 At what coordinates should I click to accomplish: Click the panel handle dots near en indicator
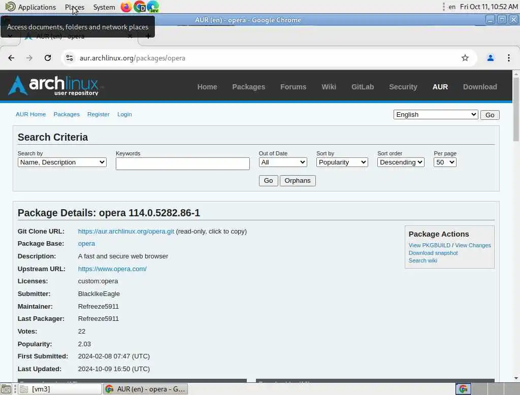tap(443, 7)
